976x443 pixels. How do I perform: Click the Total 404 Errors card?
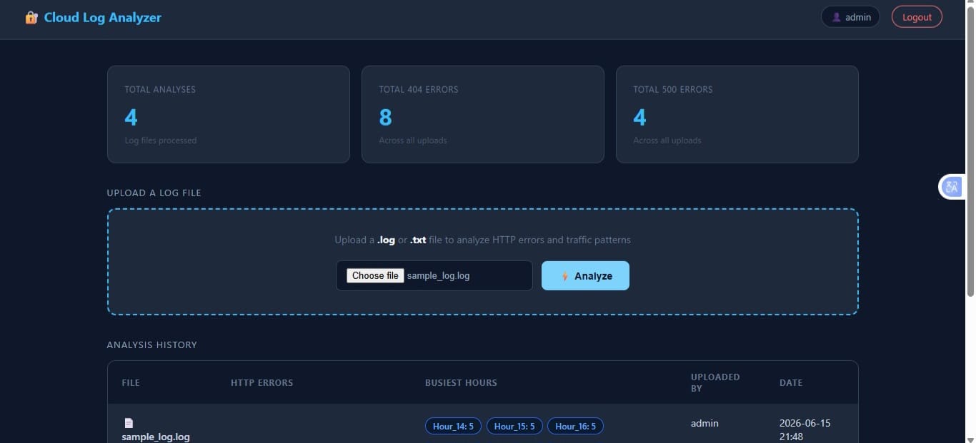click(x=483, y=114)
